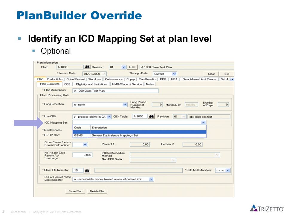Expand the Filing Limitation dropdown

pos(125,105)
